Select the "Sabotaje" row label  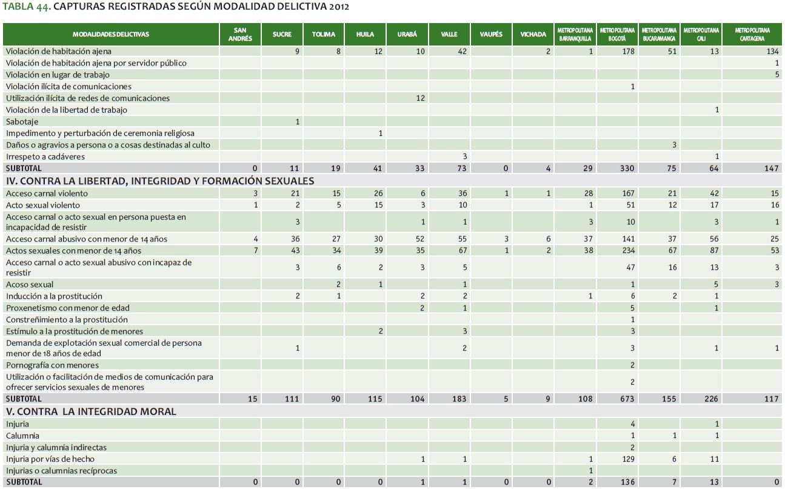pos(22,121)
